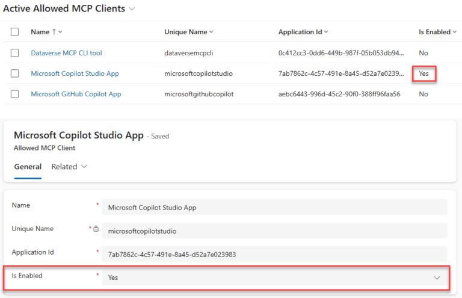Select the Microsoft GitHub Copilot App row checkbox
This screenshot has width=462, height=298.
pyautogui.click(x=14, y=94)
